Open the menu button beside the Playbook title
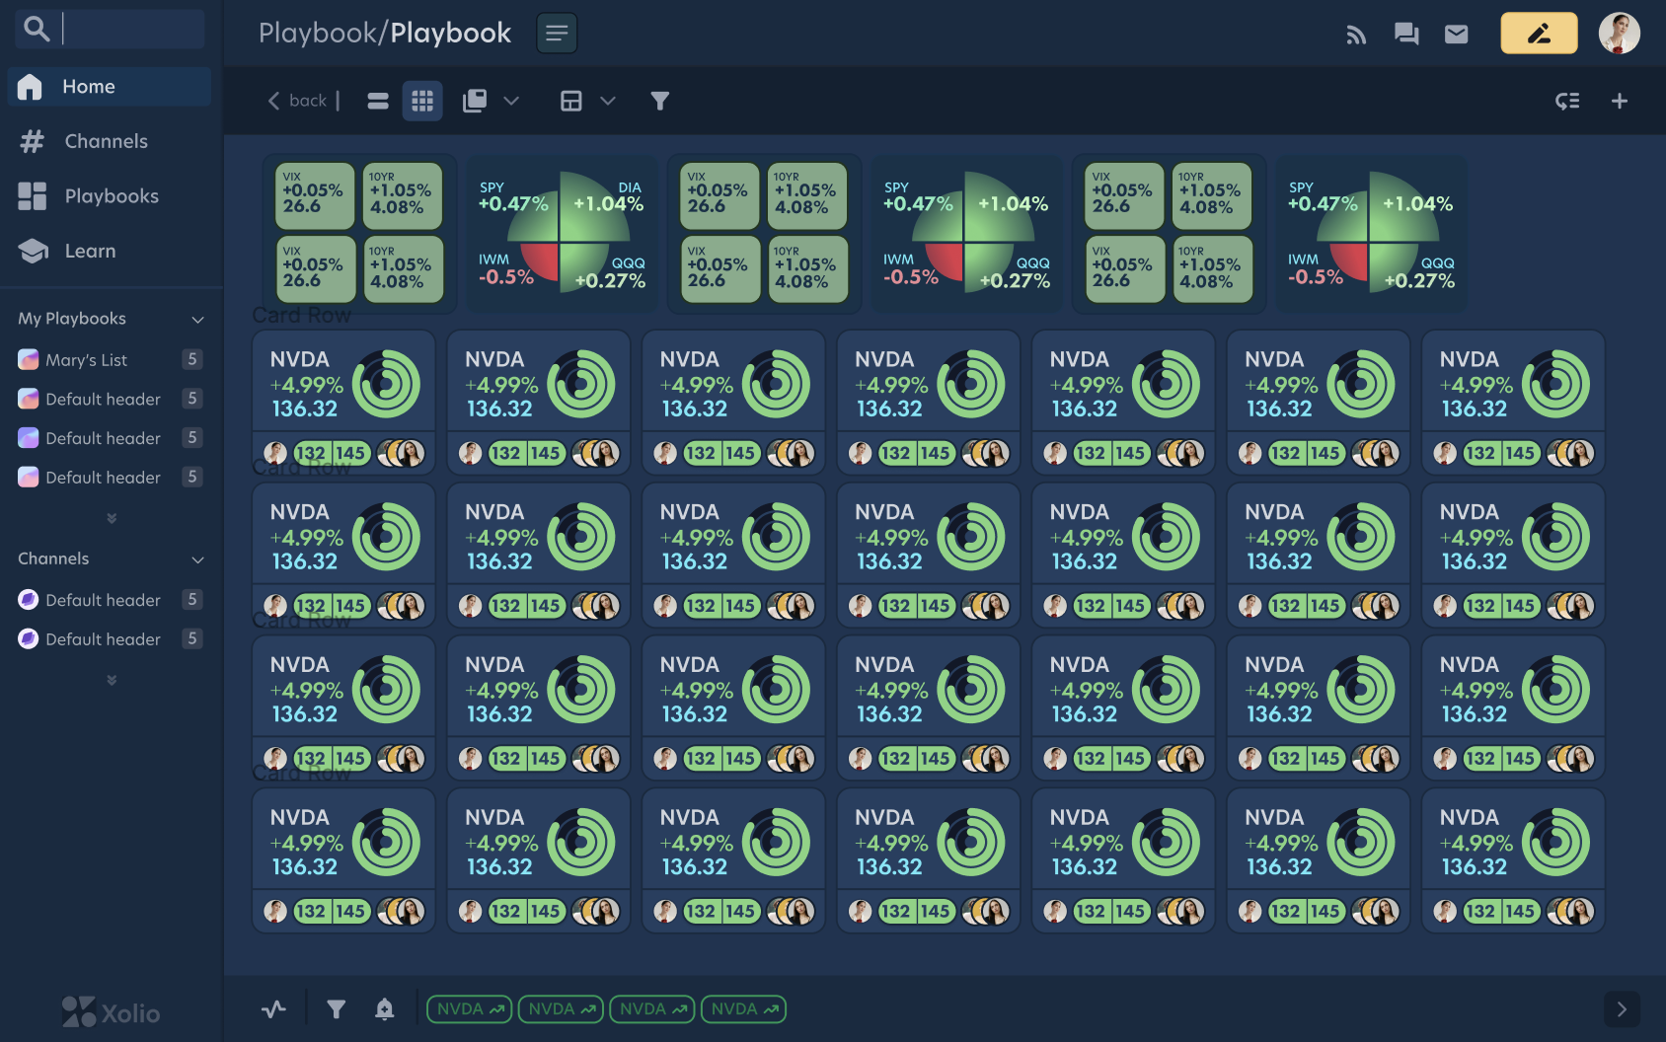This screenshot has height=1042, width=1666. click(x=557, y=34)
